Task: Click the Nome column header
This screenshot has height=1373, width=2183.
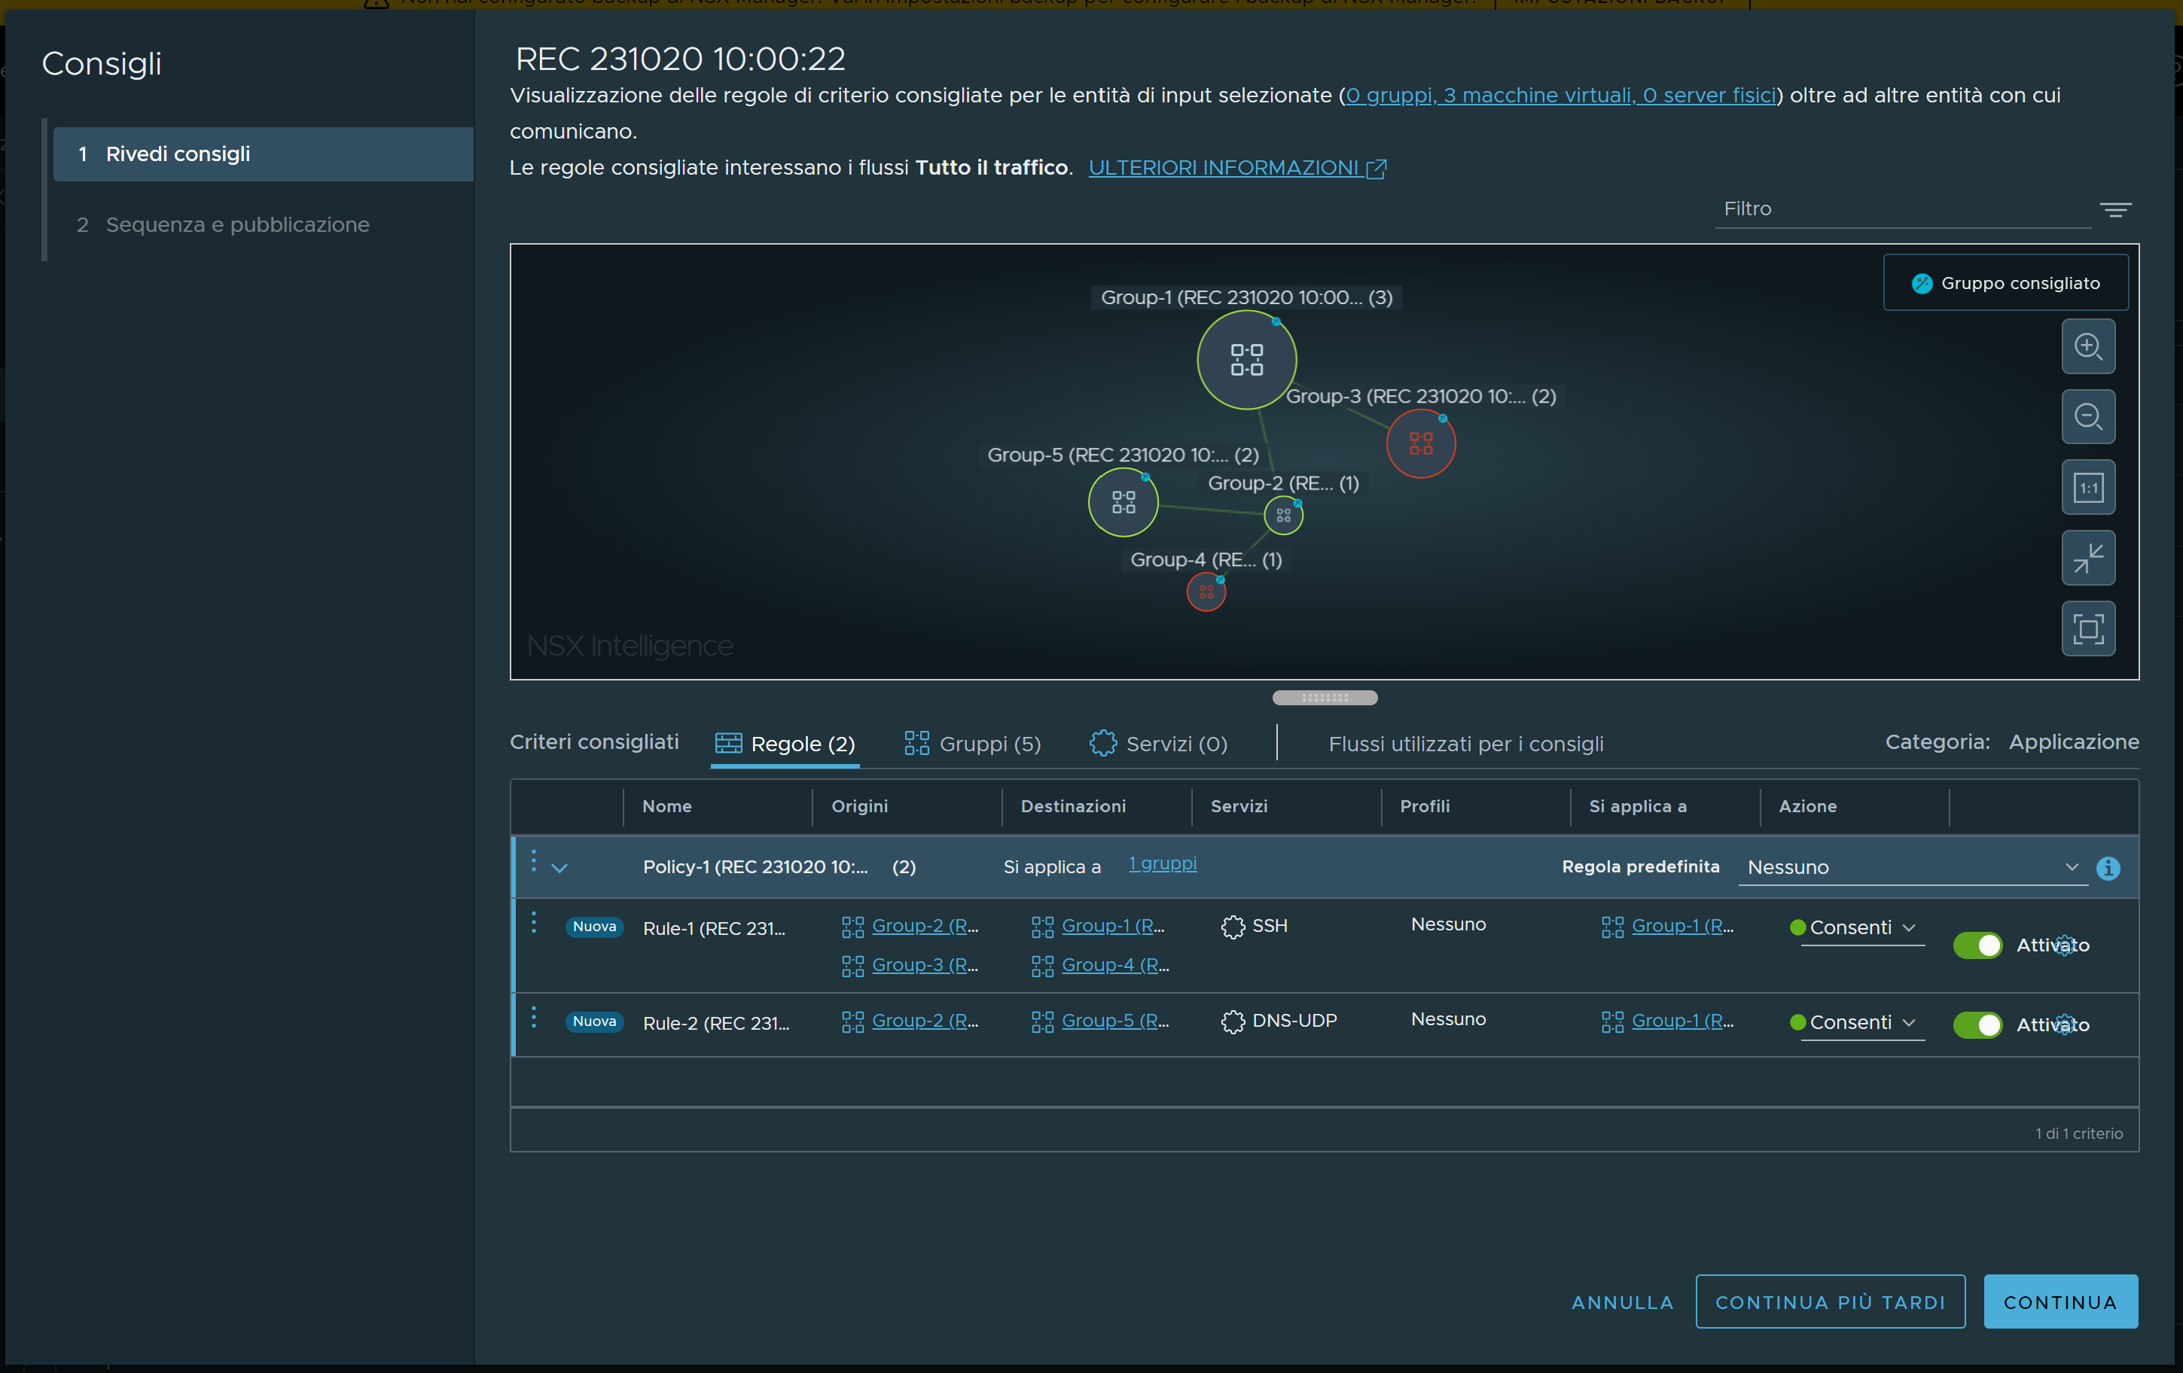Action: click(x=667, y=807)
